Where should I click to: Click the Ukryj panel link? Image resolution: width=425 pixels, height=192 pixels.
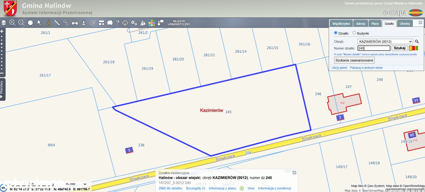coord(339,68)
